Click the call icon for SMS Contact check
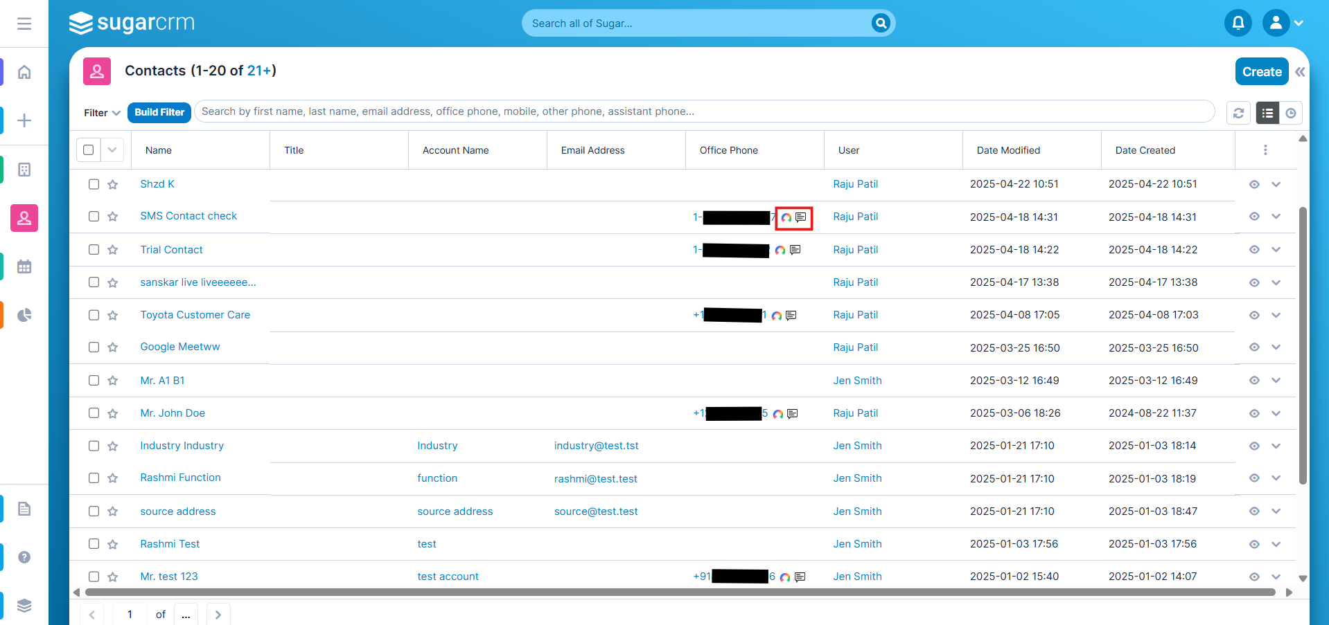 (x=786, y=217)
